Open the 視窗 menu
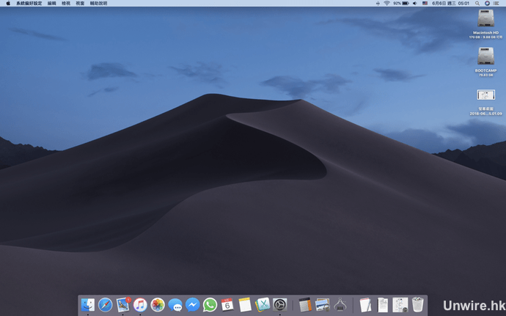 click(80, 3)
